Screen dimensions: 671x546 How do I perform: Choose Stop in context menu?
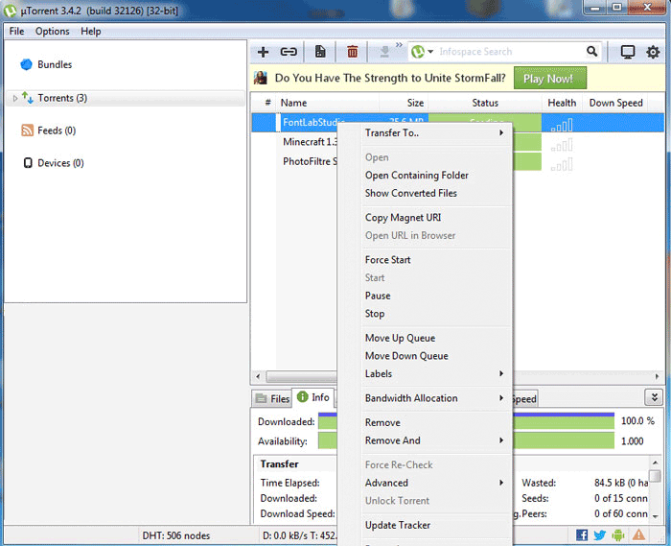click(434, 315)
